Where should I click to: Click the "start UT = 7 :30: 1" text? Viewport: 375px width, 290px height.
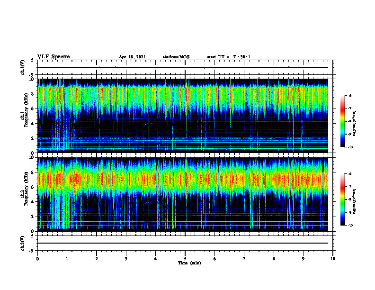coord(229,57)
